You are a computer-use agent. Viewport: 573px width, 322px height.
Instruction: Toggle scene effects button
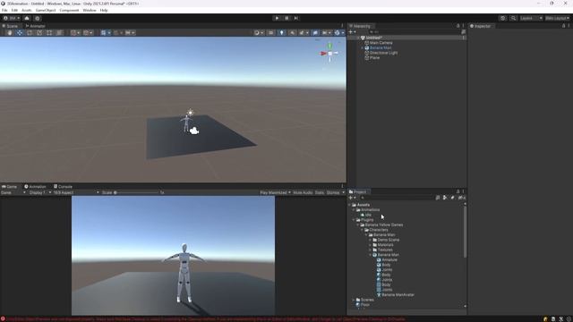click(x=303, y=33)
